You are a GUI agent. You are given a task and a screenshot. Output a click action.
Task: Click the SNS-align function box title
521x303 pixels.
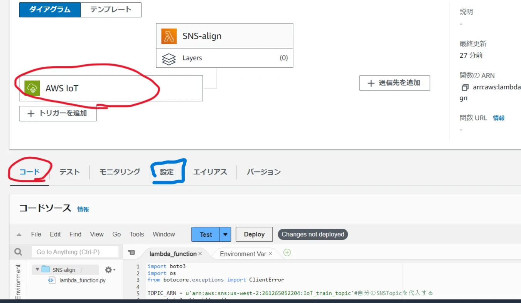click(x=202, y=36)
